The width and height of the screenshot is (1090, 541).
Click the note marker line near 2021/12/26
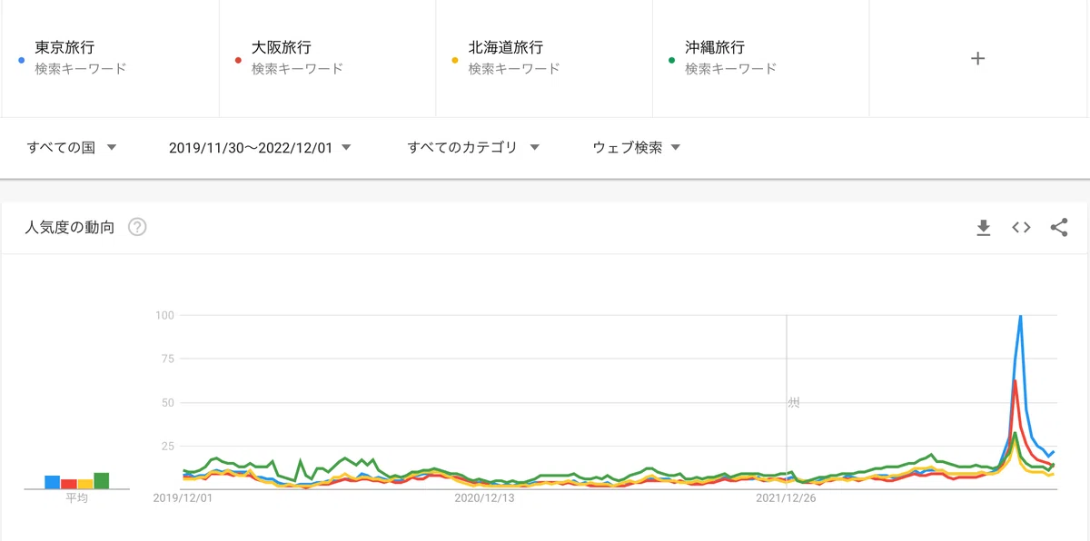[x=787, y=402]
